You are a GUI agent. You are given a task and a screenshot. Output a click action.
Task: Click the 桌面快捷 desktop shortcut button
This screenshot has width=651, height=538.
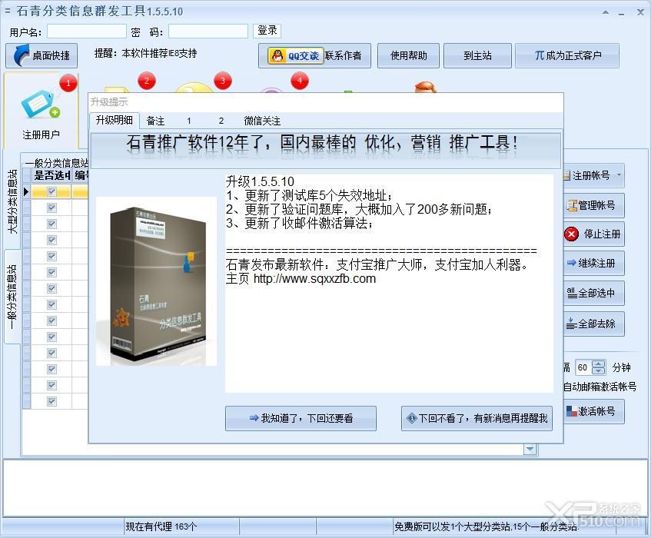[42, 55]
